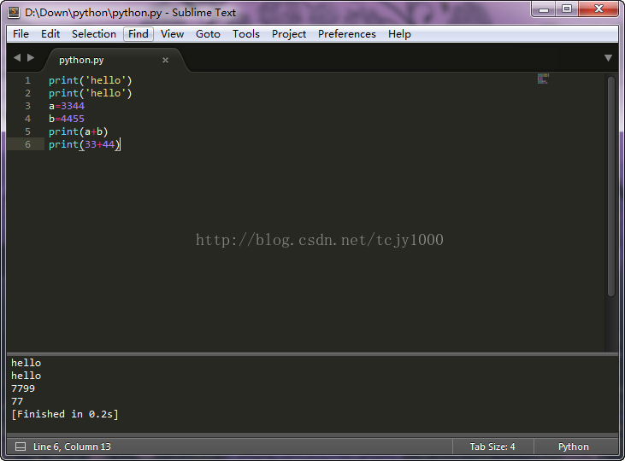Image resolution: width=625 pixels, height=461 pixels.
Task: Open the Goto menu
Action: tap(208, 34)
